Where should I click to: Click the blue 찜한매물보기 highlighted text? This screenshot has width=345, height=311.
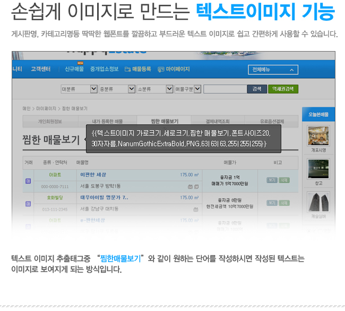tap(120, 258)
